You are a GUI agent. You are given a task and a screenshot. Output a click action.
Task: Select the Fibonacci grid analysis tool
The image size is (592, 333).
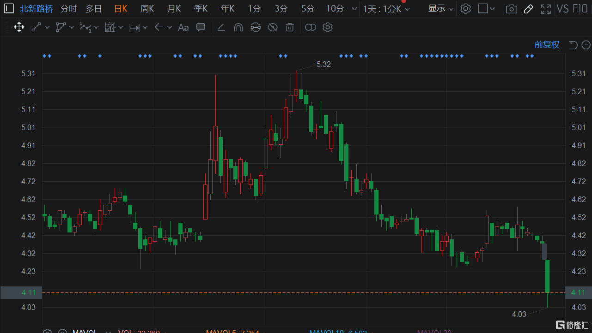point(110,27)
